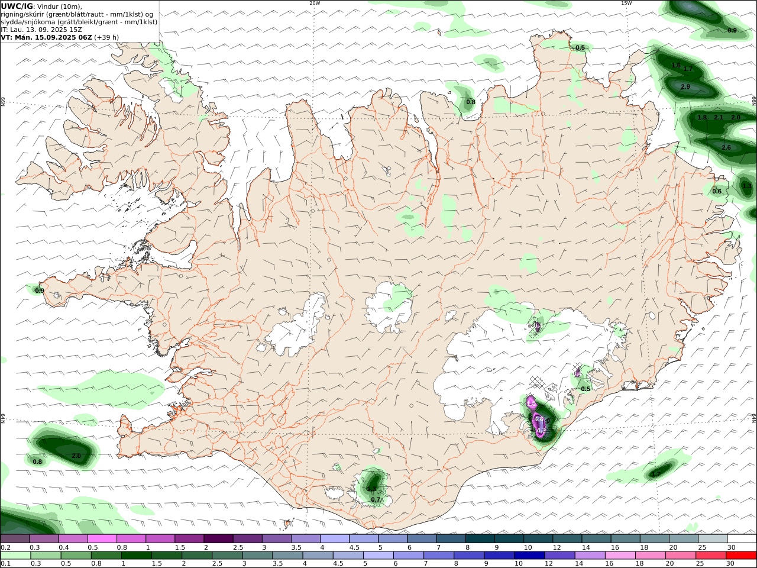Viewport: 757px width, 568px height.
Task: Click the medium green 0.5 rain legend swatch
Action: click(x=76, y=556)
